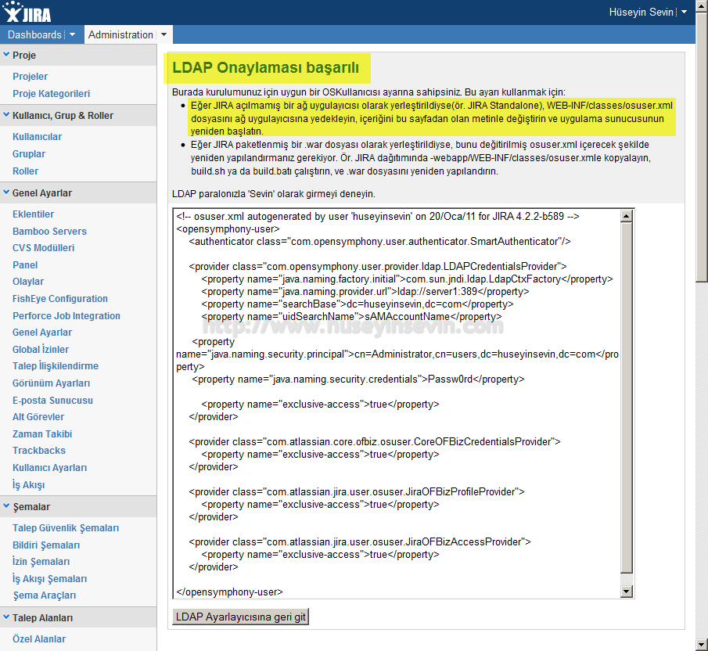Open Özel Alanlar
The width and height of the screenshot is (708, 651).
coord(39,638)
